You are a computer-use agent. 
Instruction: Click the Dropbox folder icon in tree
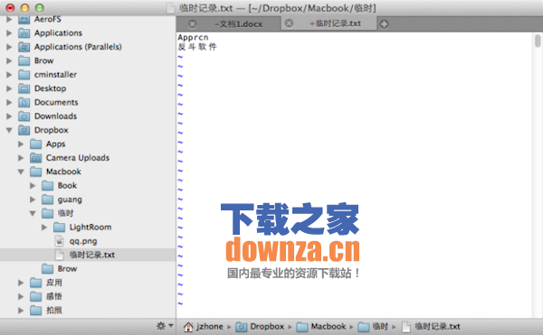[24, 130]
